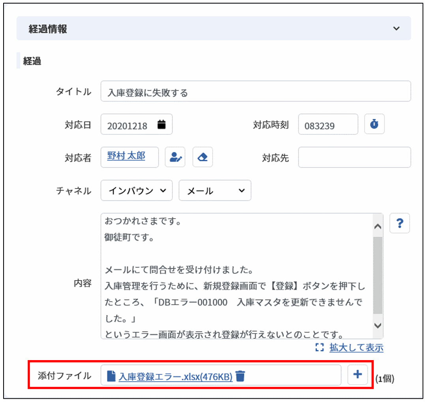425x402 pixels.
Task: Click the タイトル input field
Action: 255,91
